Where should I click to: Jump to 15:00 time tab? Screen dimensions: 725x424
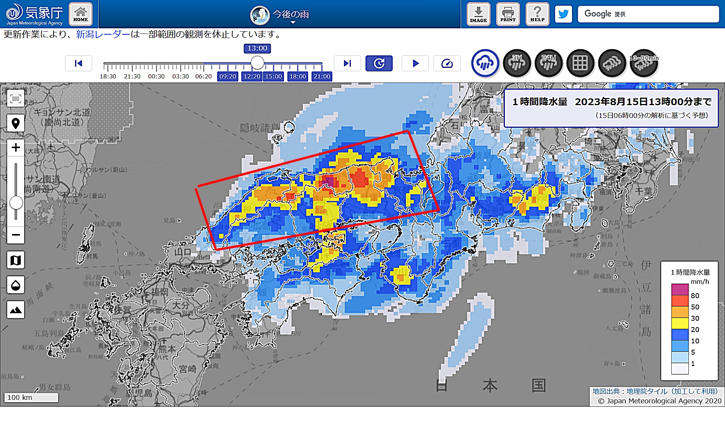point(273,77)
